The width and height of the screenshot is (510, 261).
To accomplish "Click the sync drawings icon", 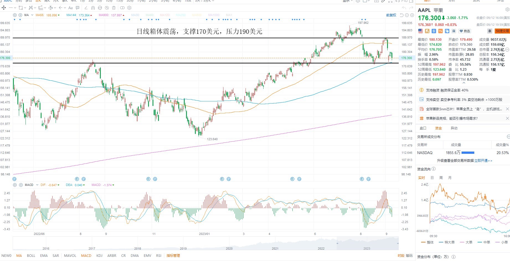I will [x=100, y=8].
